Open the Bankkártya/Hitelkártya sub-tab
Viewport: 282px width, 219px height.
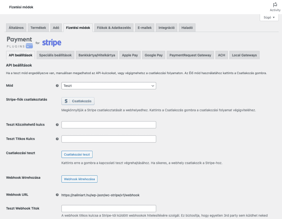click(97, 55)
